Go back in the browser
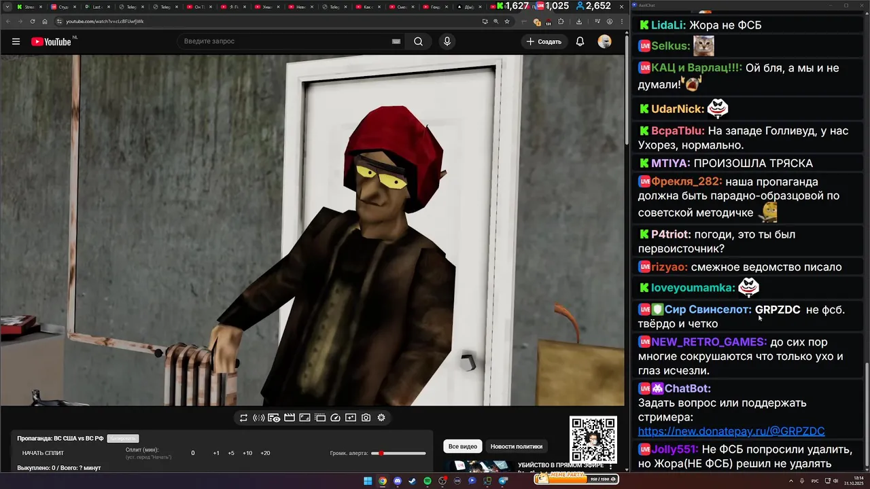Image resolution: width=870 pixels, height=489 pixels. (x=8, y=21)
